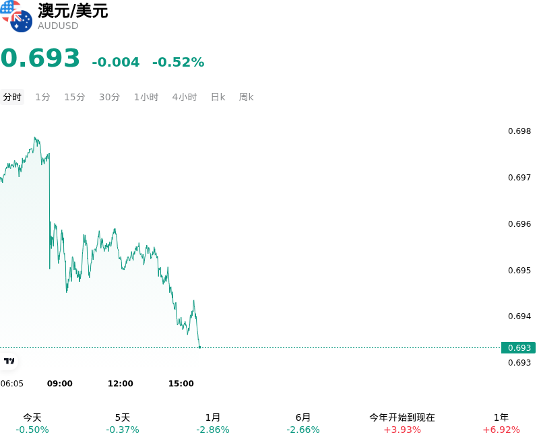539x443 pixels.
Task: Click the AUD/USD flag pair icon
Action: [16, 16]
